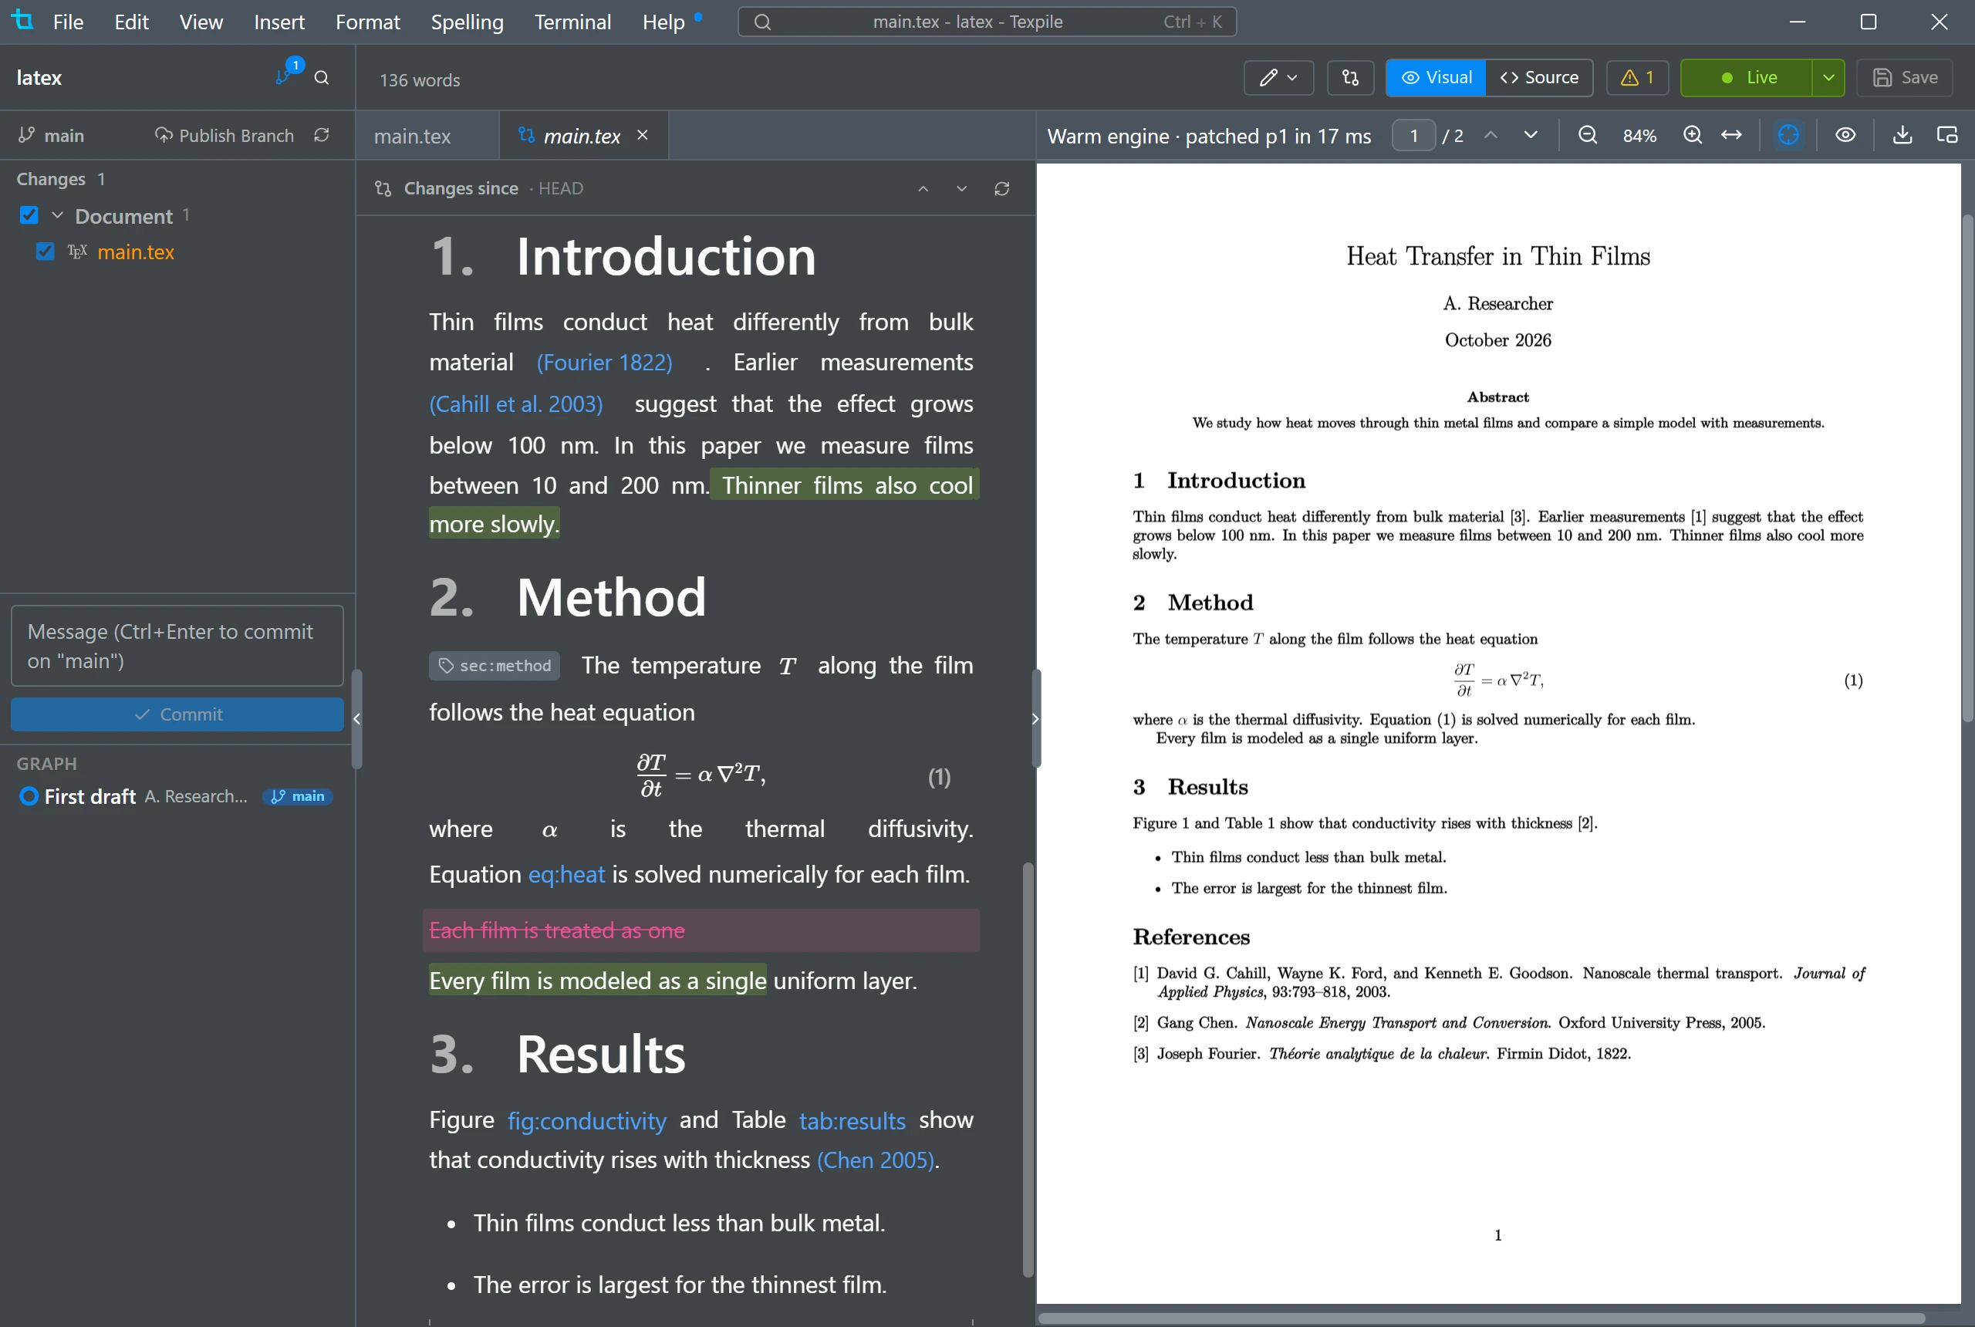The height and width of the screenshot is (1327, 1975).
Task: Refresh the branch sync icon beside Publish Branch
Action: pyautogui.click(x=322, y=136)
